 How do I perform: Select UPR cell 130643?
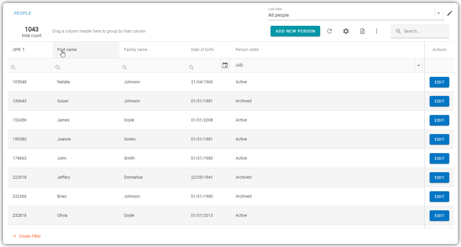click(19, 101)
